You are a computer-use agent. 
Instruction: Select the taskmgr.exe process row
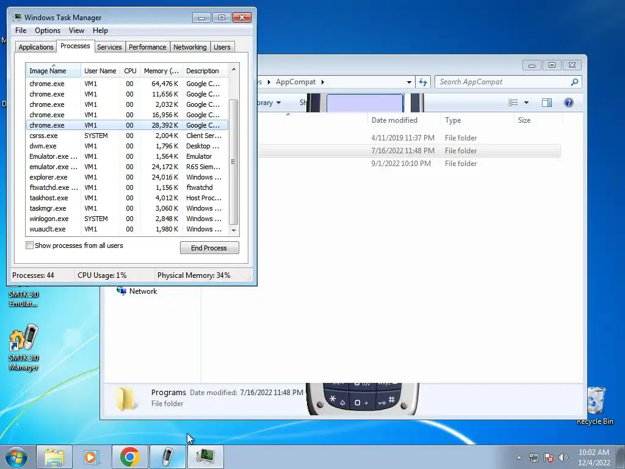[127, 208]
